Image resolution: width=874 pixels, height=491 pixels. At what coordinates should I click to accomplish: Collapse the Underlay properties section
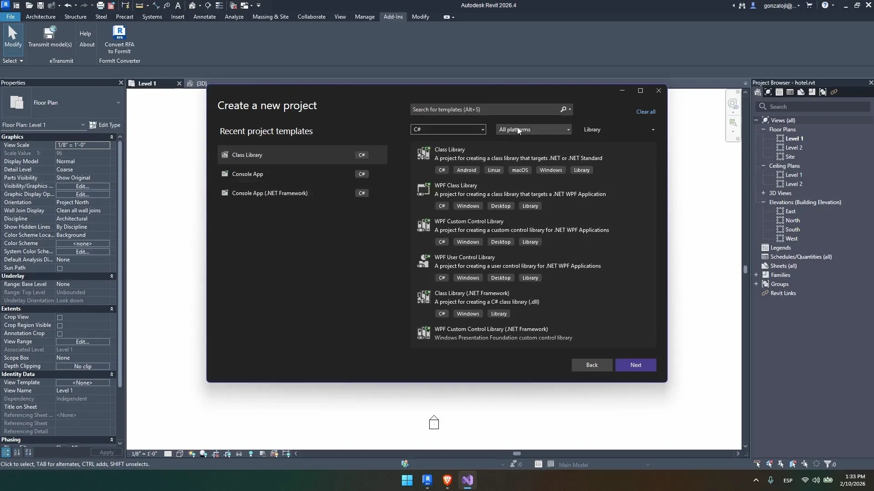tap(112, 276)
